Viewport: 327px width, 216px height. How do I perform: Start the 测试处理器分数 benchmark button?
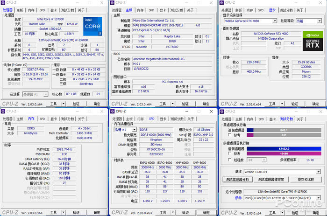[237, 179]
